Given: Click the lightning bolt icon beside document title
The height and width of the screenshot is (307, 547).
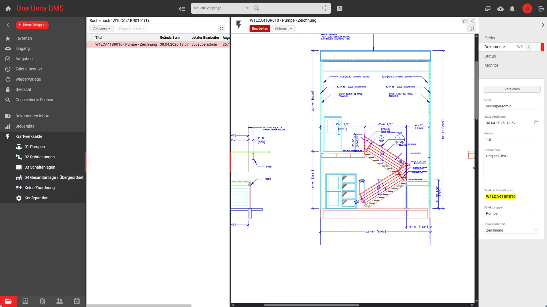Looking at the screenshot, I should click(x=239, y=24).
